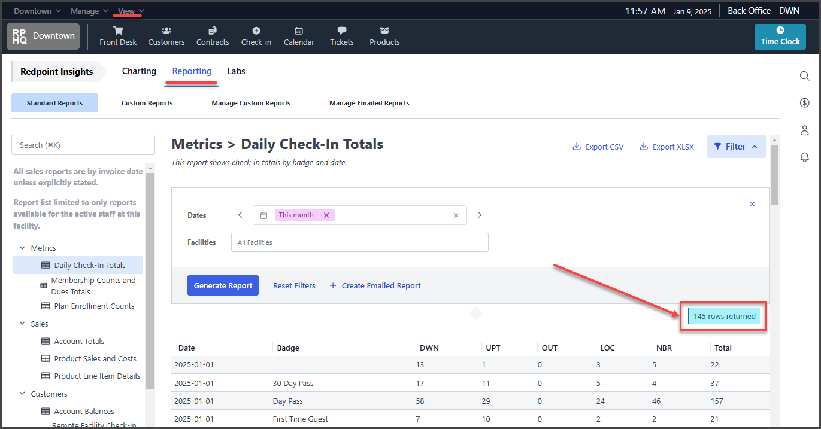The height and width of the screenshot is (429, 821).
Task: Click the report list sidebar scrollbar
Action: [x=150, y=281]
